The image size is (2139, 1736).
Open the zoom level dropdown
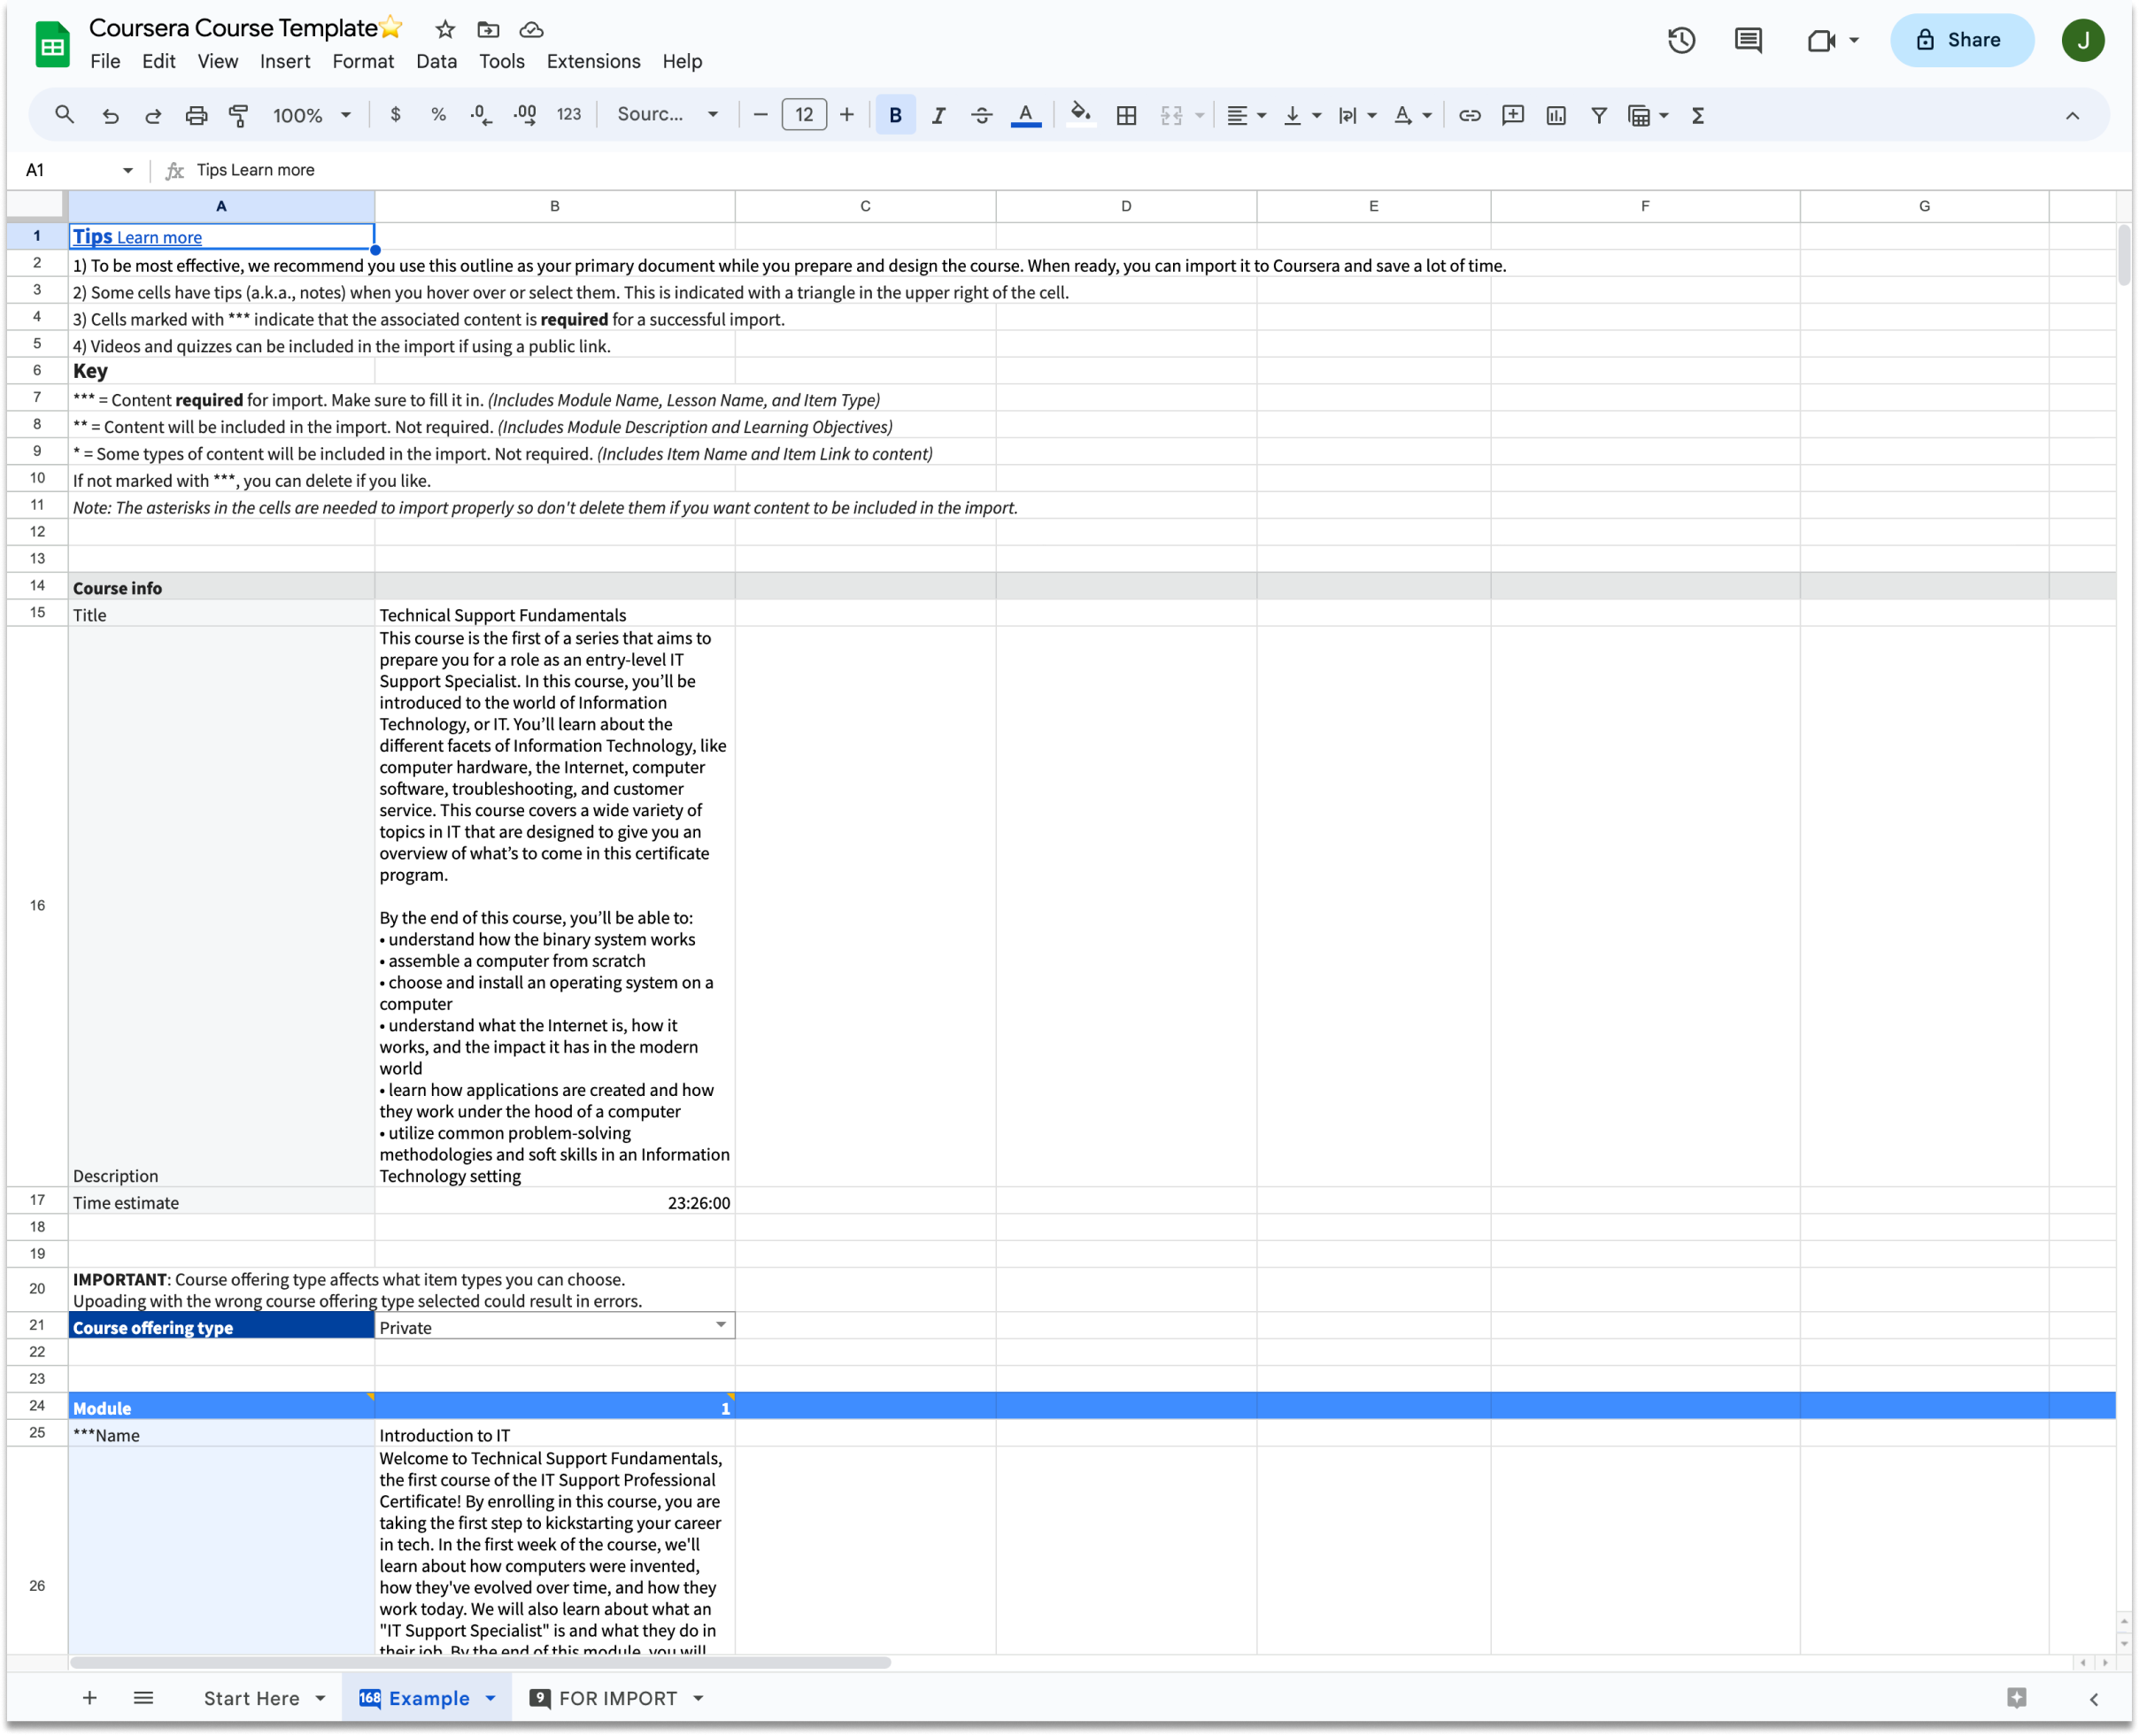click(x=312, y=115)
